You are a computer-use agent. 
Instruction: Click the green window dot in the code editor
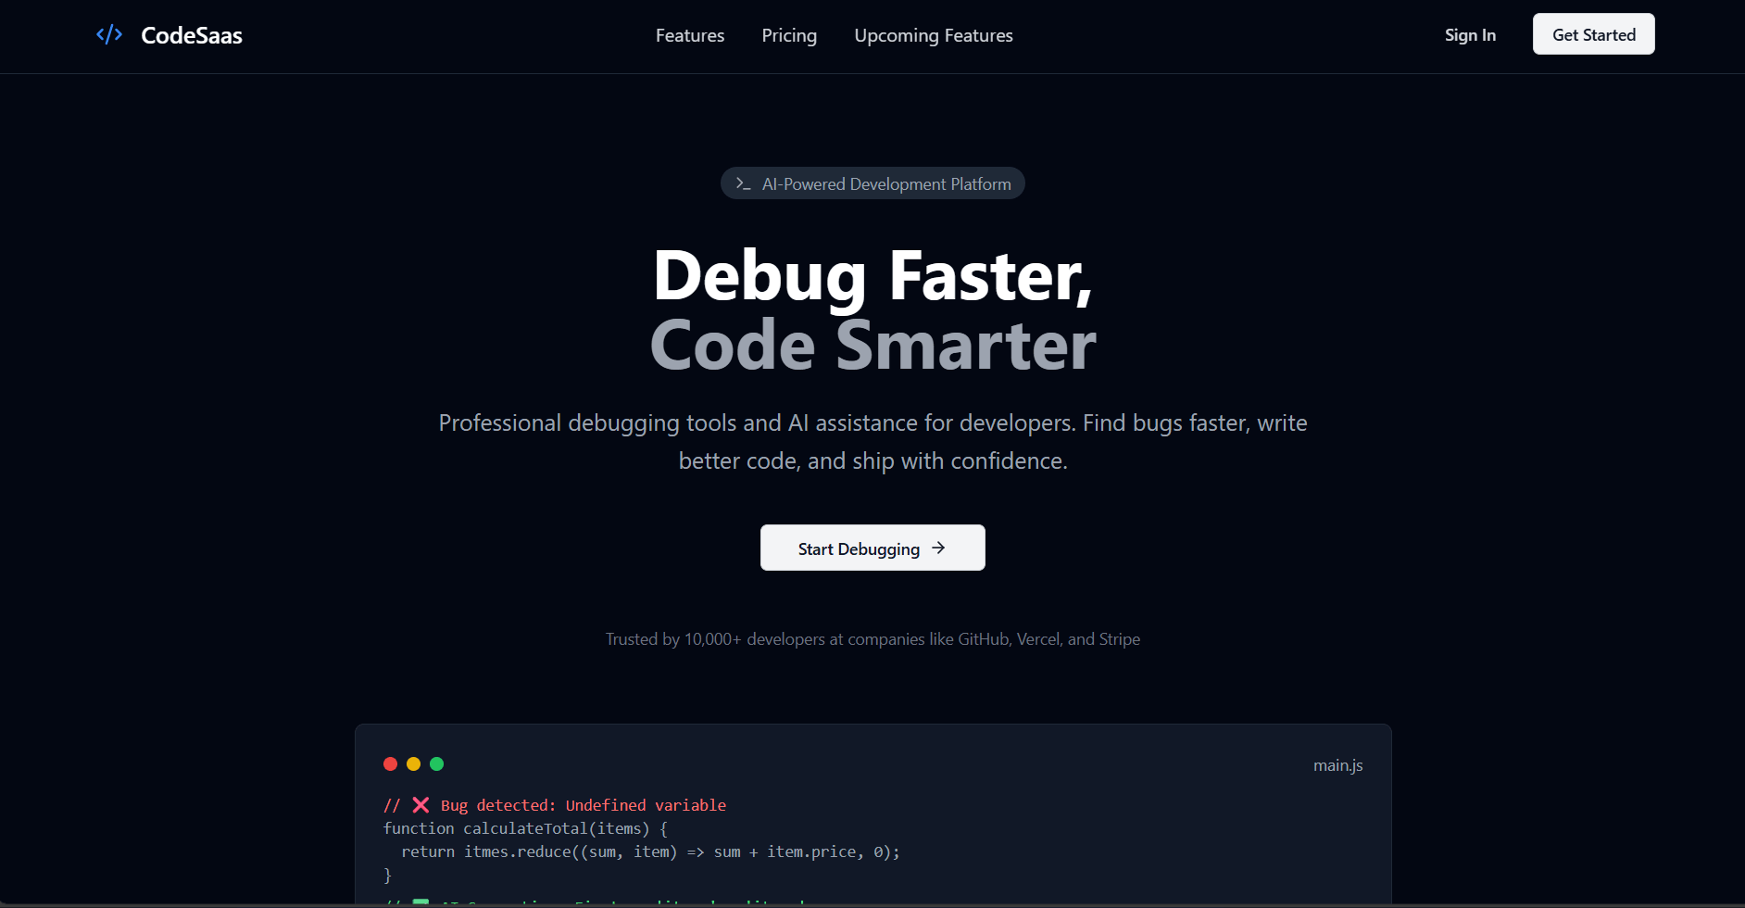436,763
